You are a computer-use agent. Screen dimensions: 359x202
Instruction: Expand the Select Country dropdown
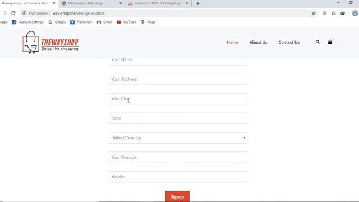(x=177, y=137)
